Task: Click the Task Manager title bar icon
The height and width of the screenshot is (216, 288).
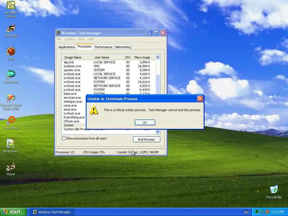Action: click(58, 33)
